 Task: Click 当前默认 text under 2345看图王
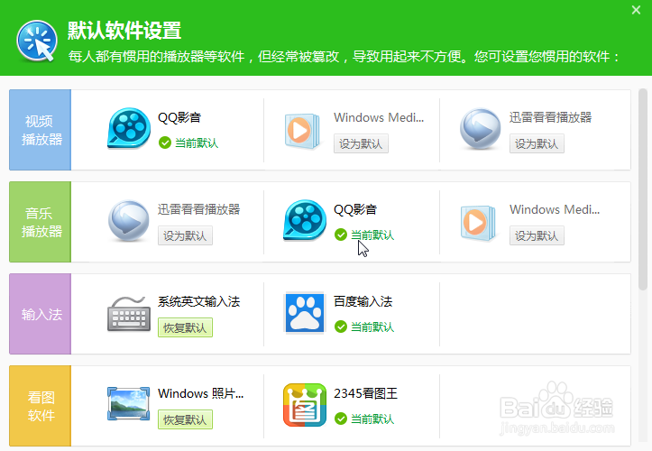coord(372,419)
